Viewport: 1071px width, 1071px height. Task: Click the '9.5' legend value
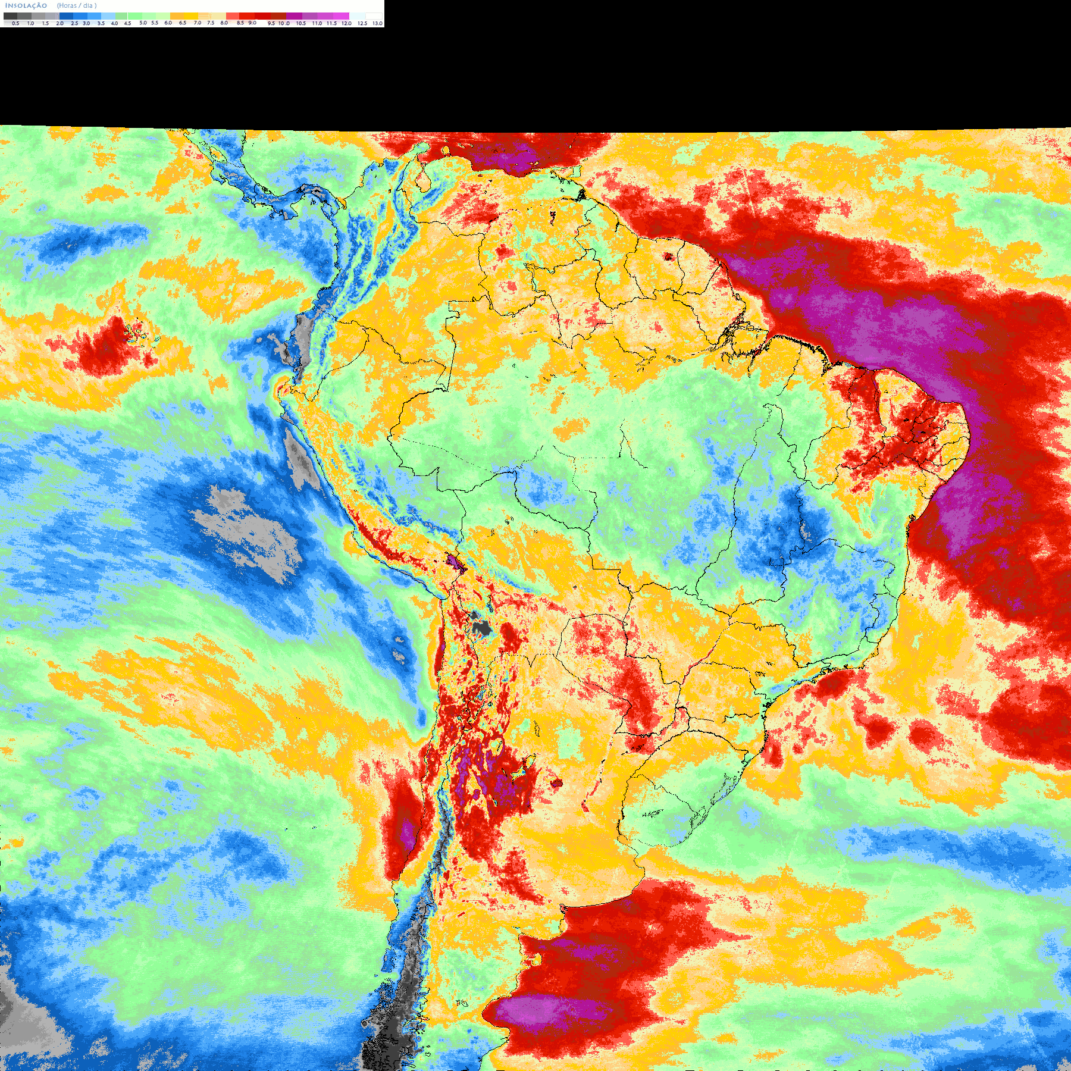pos(271,23)
